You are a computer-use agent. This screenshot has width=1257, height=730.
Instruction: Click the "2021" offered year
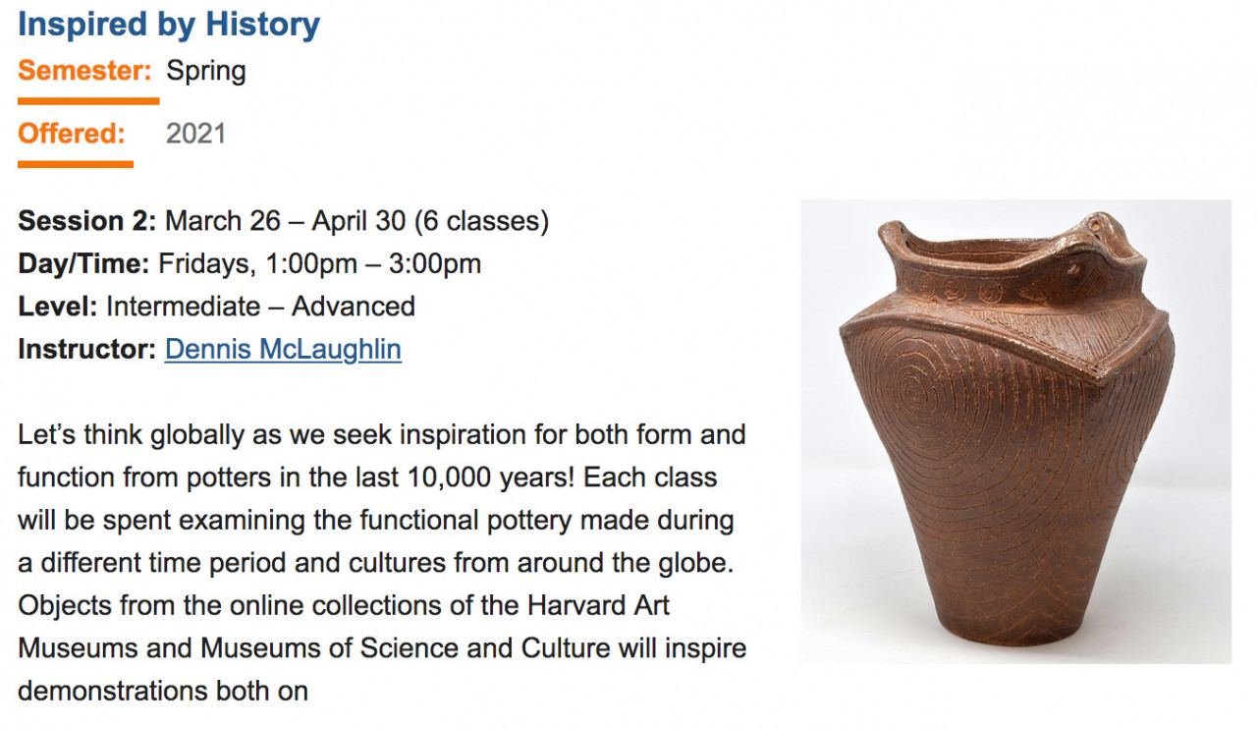(195, 133)
